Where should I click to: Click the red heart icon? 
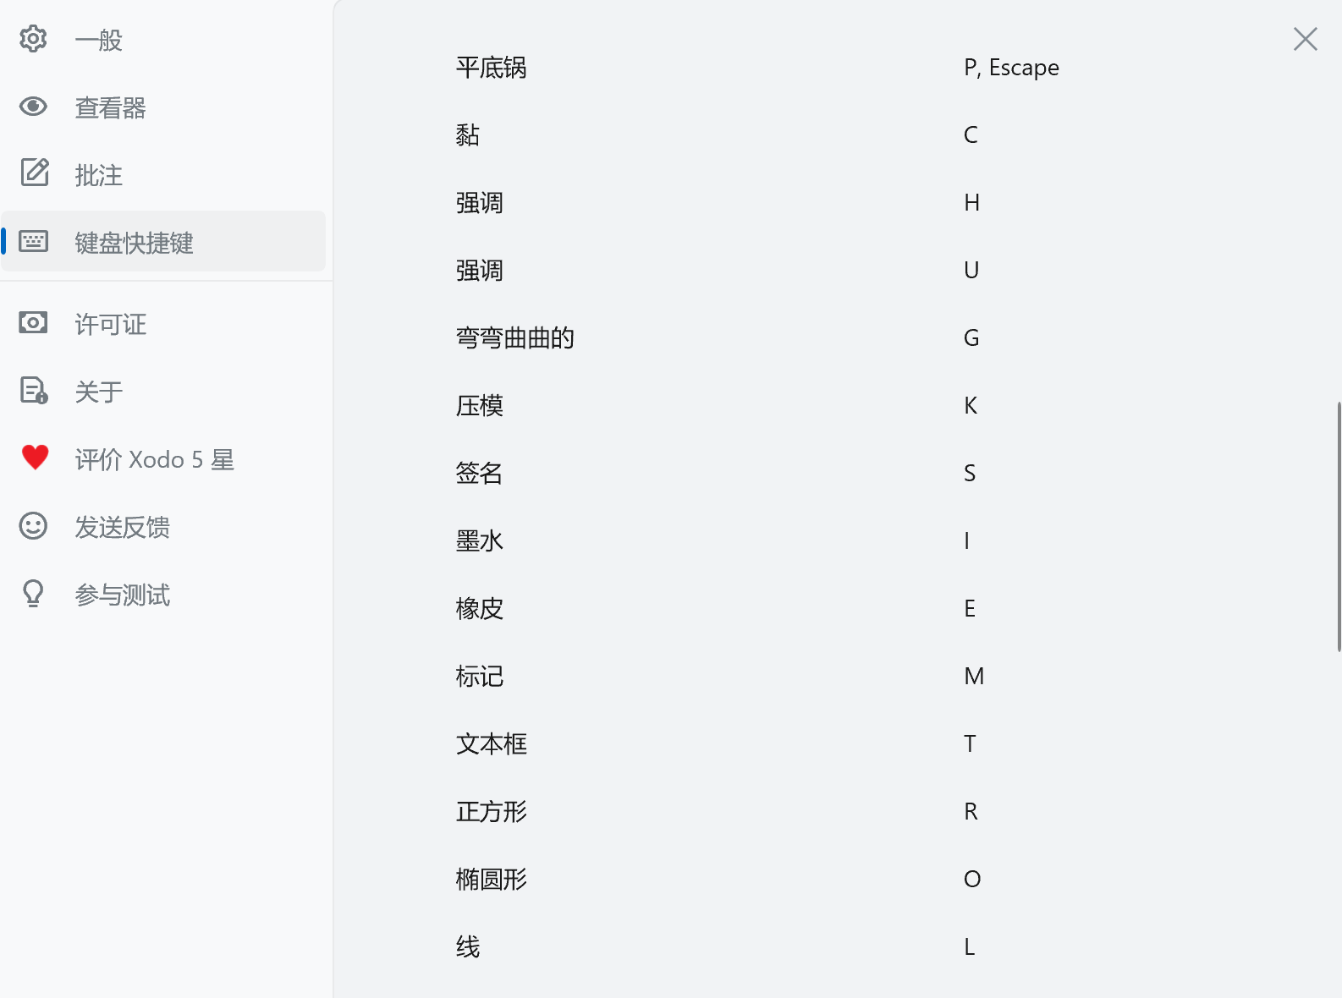pyautogui.click(x=35, y=458)
